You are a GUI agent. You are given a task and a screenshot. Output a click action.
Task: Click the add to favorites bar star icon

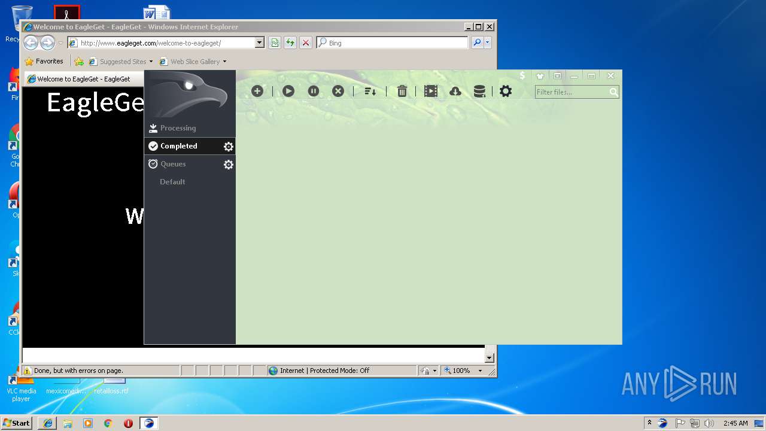(x=79, y=61)
